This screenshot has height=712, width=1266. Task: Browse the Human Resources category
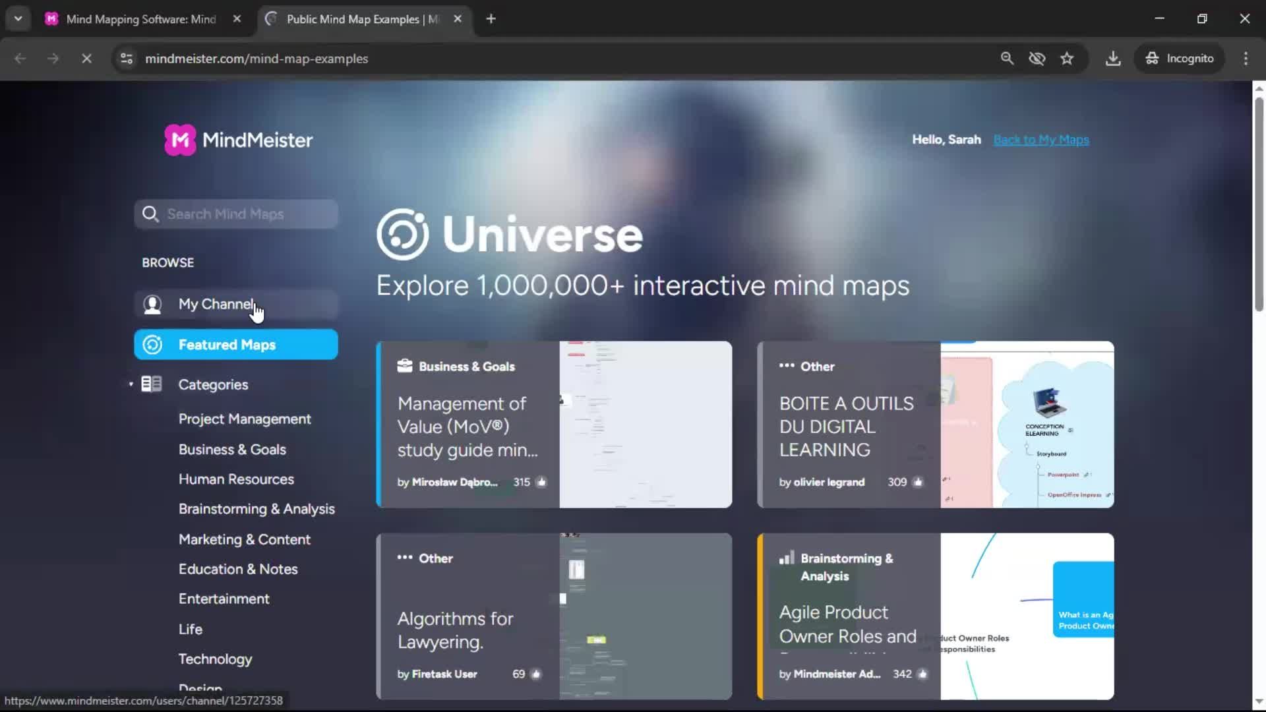[236, 479]
